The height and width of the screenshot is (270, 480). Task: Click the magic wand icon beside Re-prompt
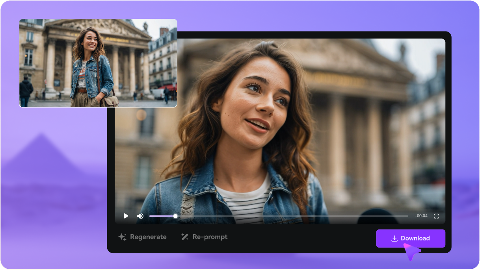point(185,237)
